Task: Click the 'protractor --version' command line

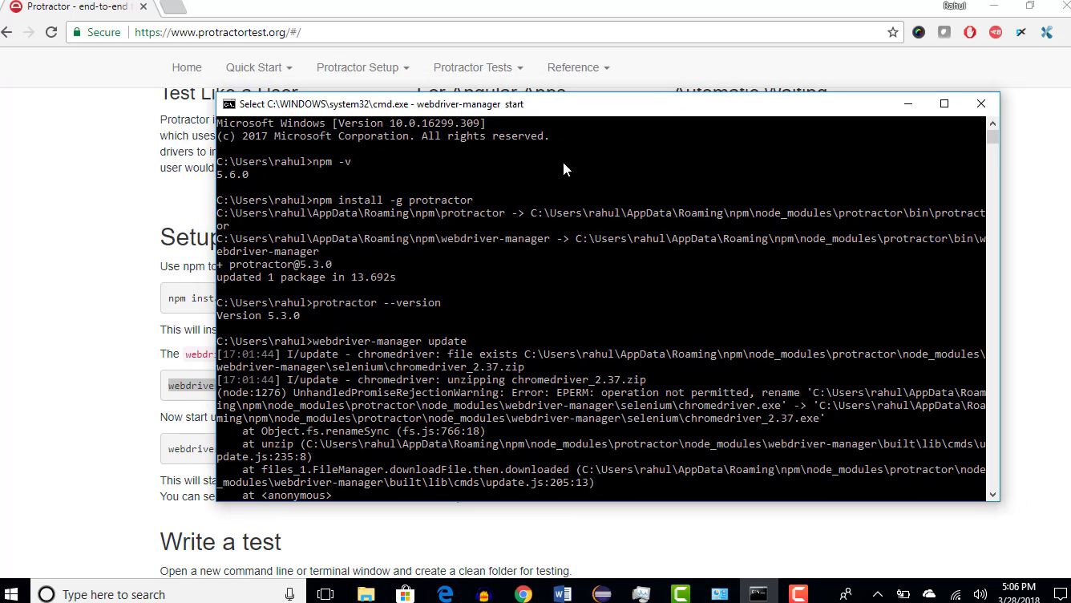Action: tap(329, 303)
